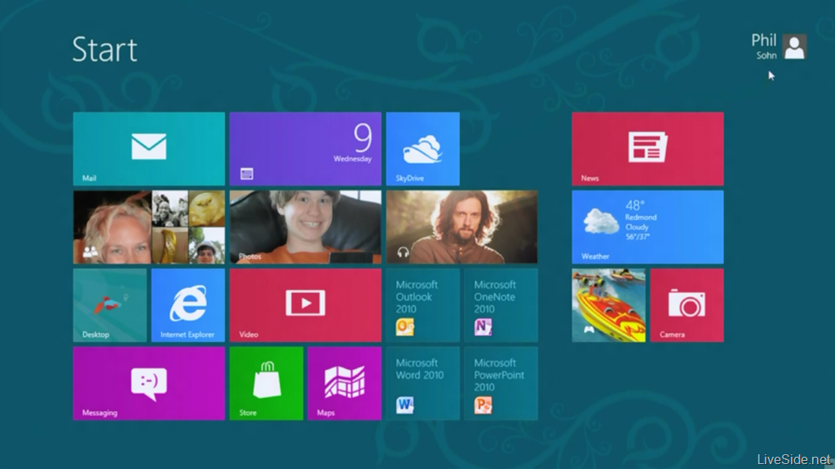Launch the SkyDrive tile
835x469 pixels.
point(422,149)
